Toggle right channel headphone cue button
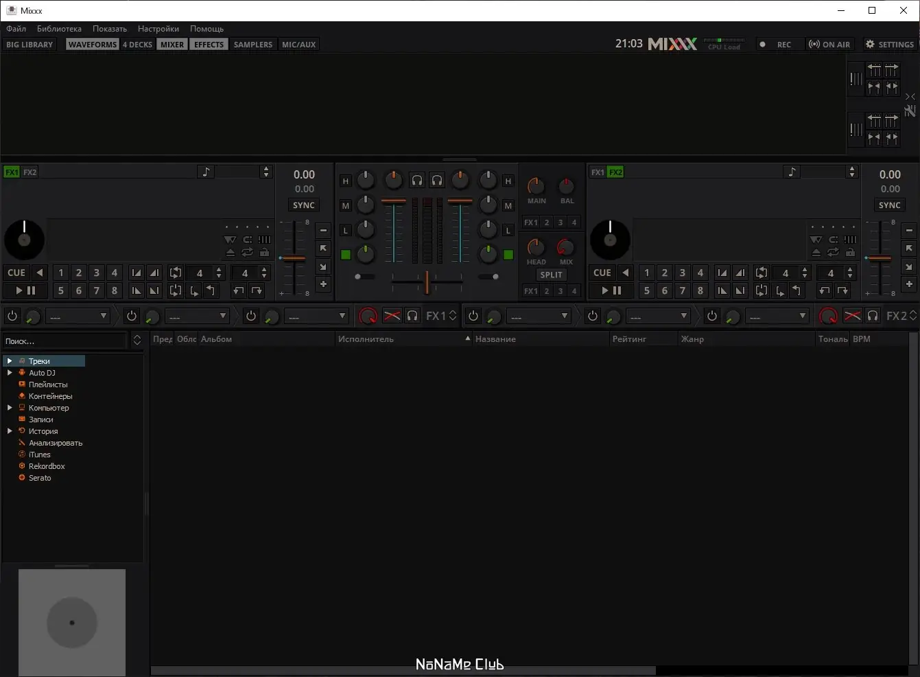920x677 pixels. [x=437, y=181]
